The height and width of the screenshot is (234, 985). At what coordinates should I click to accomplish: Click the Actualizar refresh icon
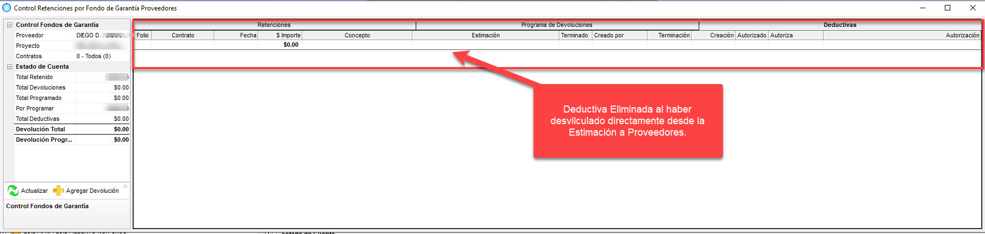tap(13, 191)
